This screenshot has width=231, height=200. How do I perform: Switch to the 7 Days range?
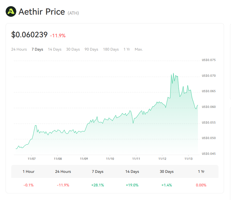(x=37, y=49)
